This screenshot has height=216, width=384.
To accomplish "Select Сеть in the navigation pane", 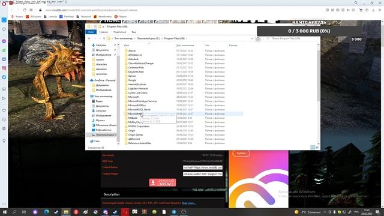I will tap(97, 141).
